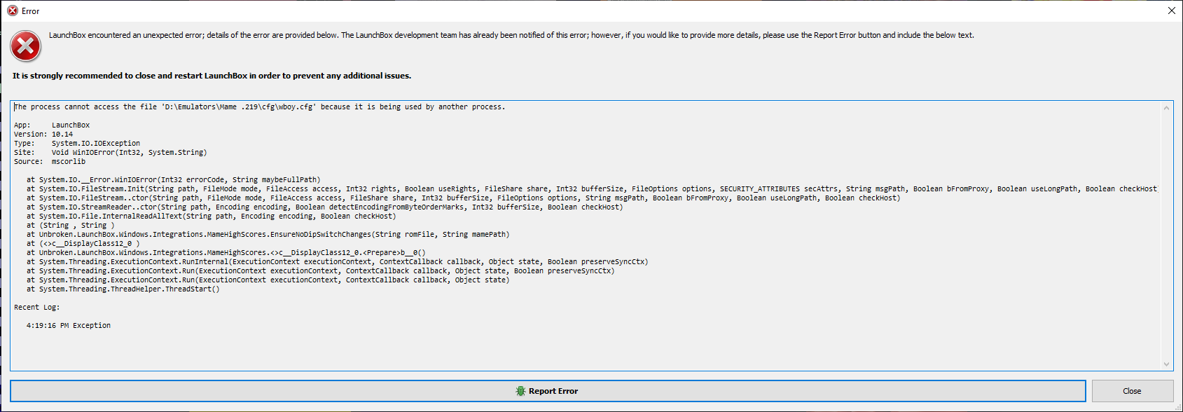The image size is (1183, 412).
Task: Click the small red Error icon in title bar
Action: pyautogui.click(x=12, y=11)
